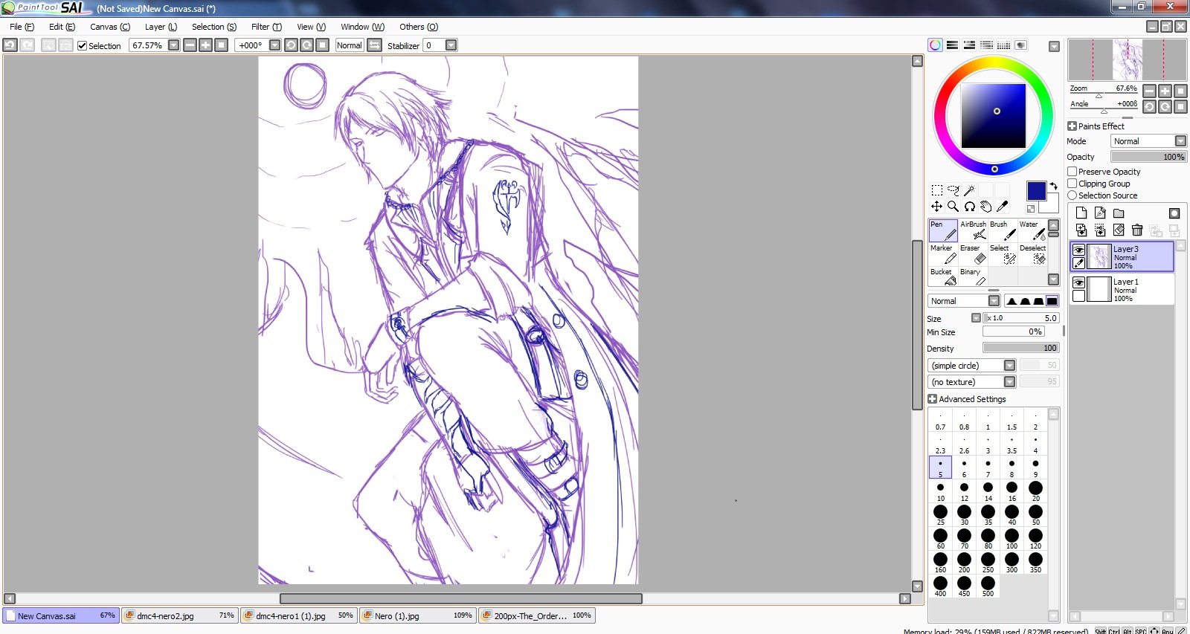Choose the eyedropper color picker tool

pyautogui.click(x=1003, y=207)
